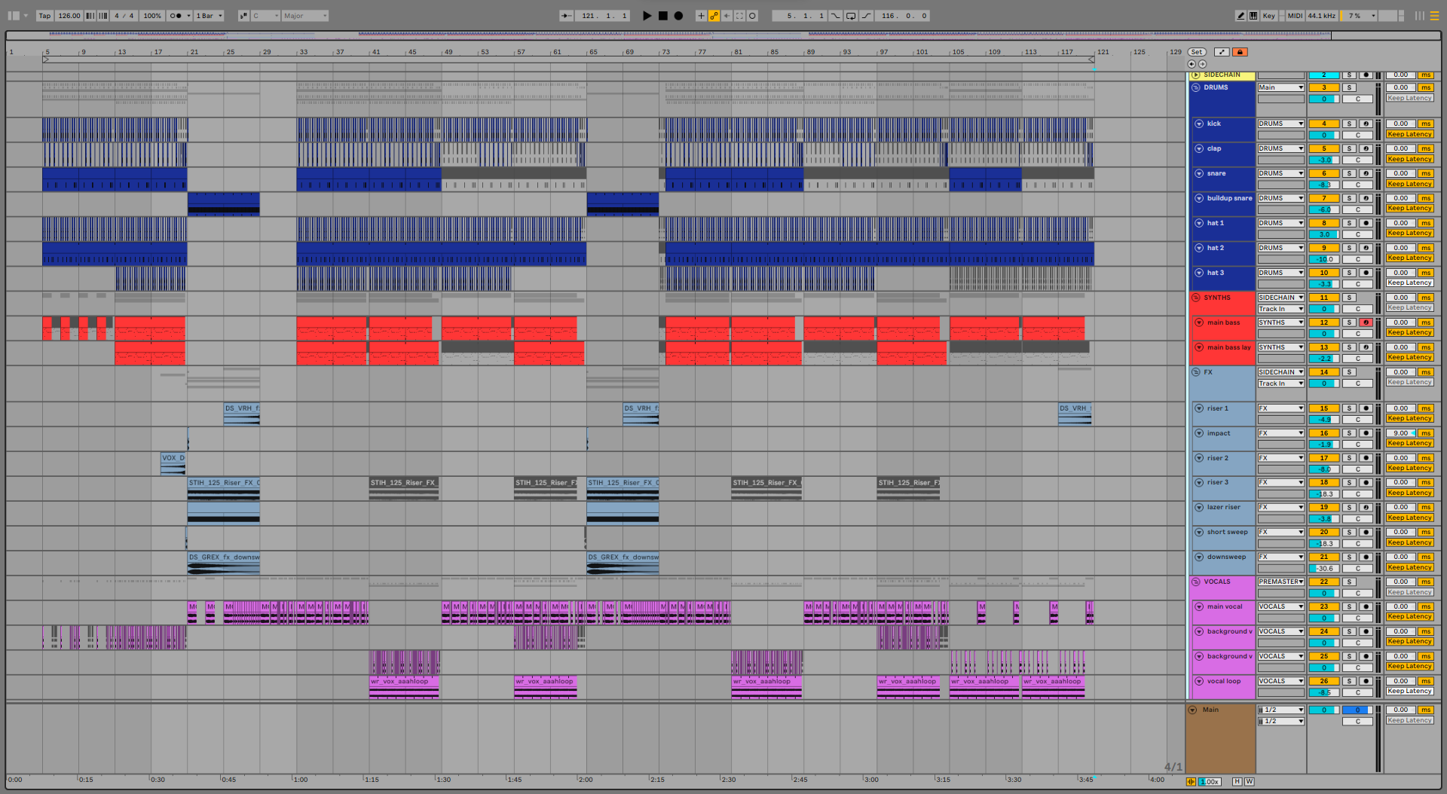Open the quantization menu showing 1 Bar
This screenshot has height=794, width=1447.
pos(210,16)
